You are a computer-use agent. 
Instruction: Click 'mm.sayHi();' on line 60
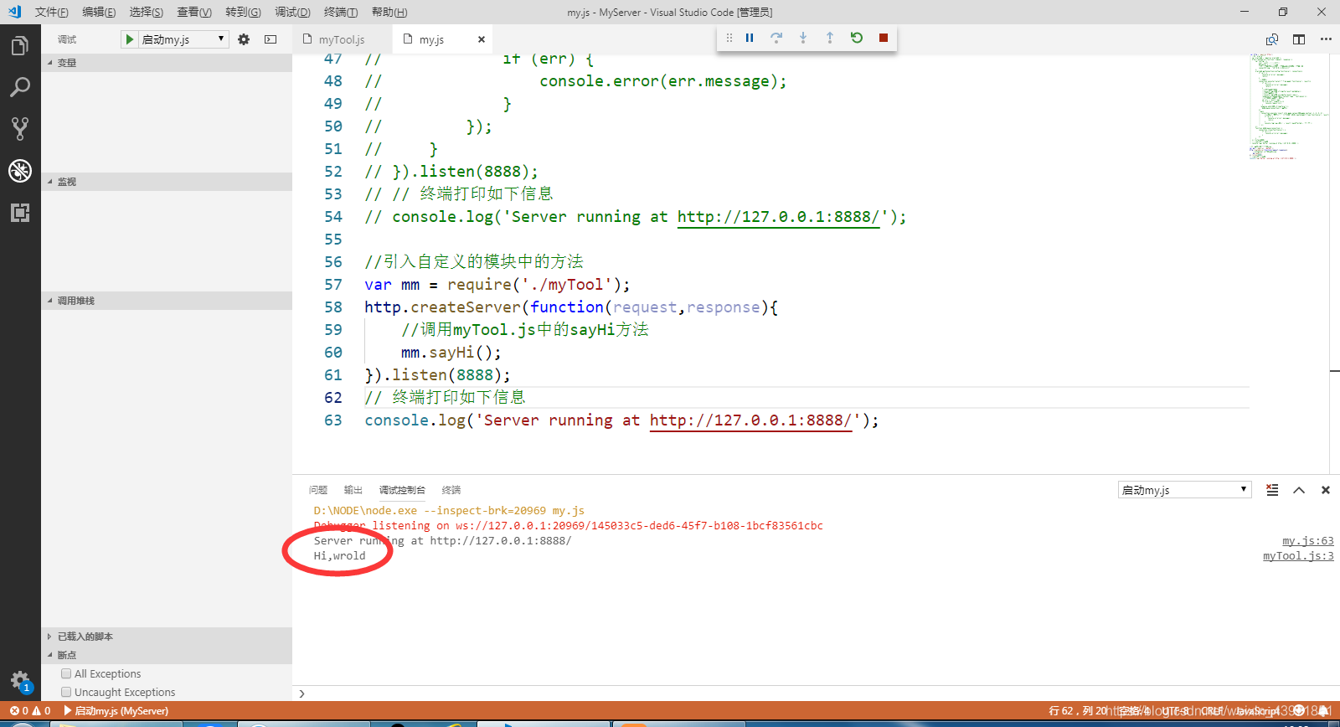[x=451, y=353]
